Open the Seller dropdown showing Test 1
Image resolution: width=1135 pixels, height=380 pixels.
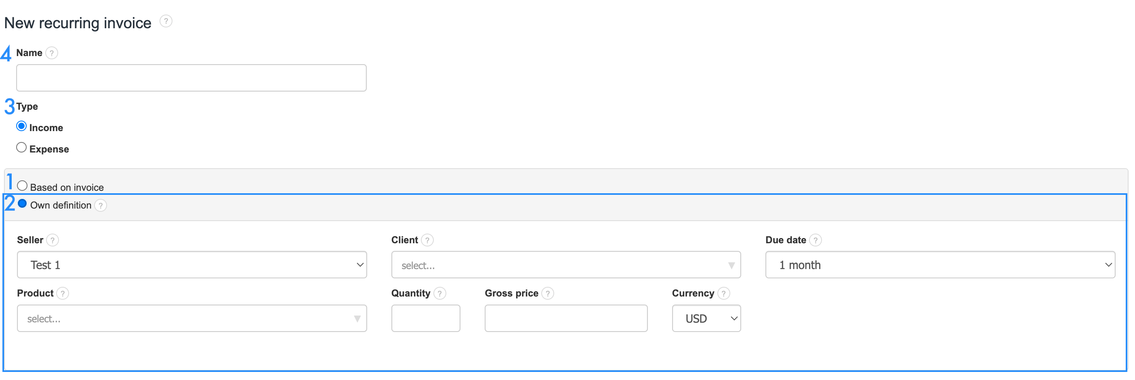pos(192,265)
